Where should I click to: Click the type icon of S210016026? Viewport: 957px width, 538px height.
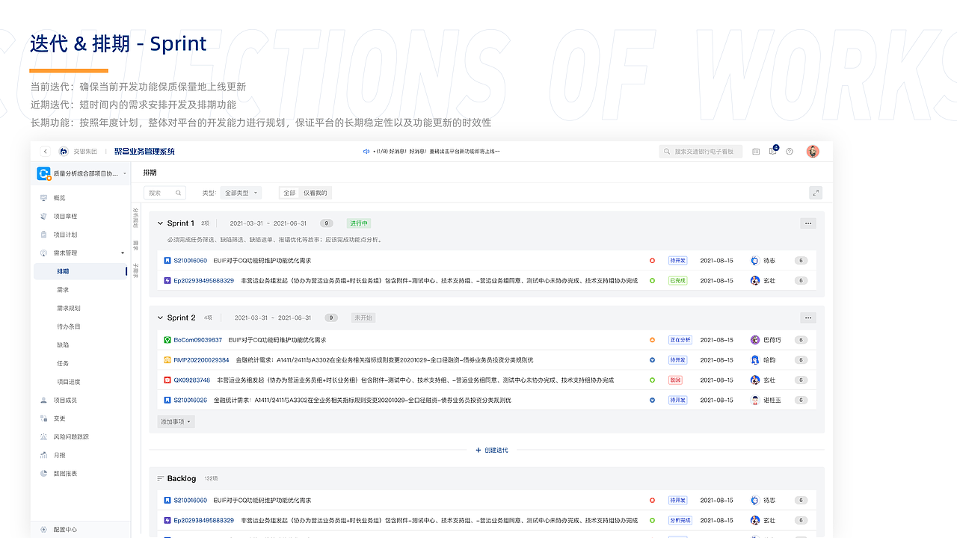tap(167, 401)
